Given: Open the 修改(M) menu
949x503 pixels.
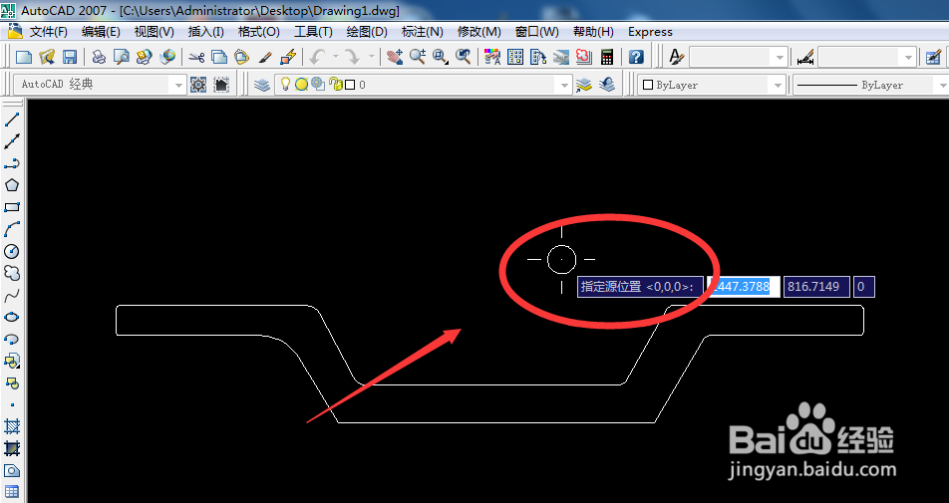Looking at the screenshot, I should coord(478,32).
